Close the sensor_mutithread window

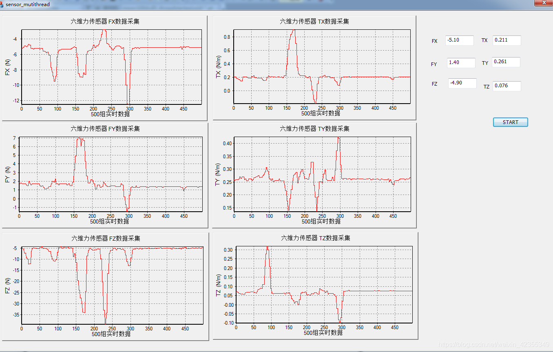click(543, 3)
